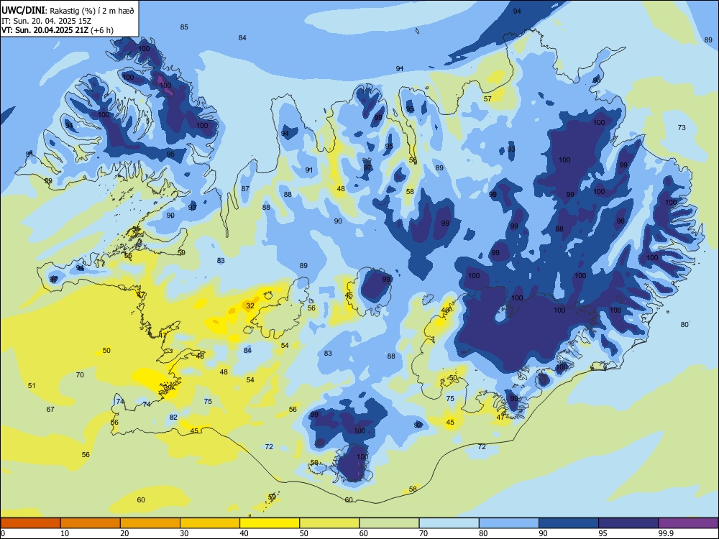Select the dark blue 90–95 legend swatch
The height and width of the screenshot is (539, 719).
click(569, 523)
